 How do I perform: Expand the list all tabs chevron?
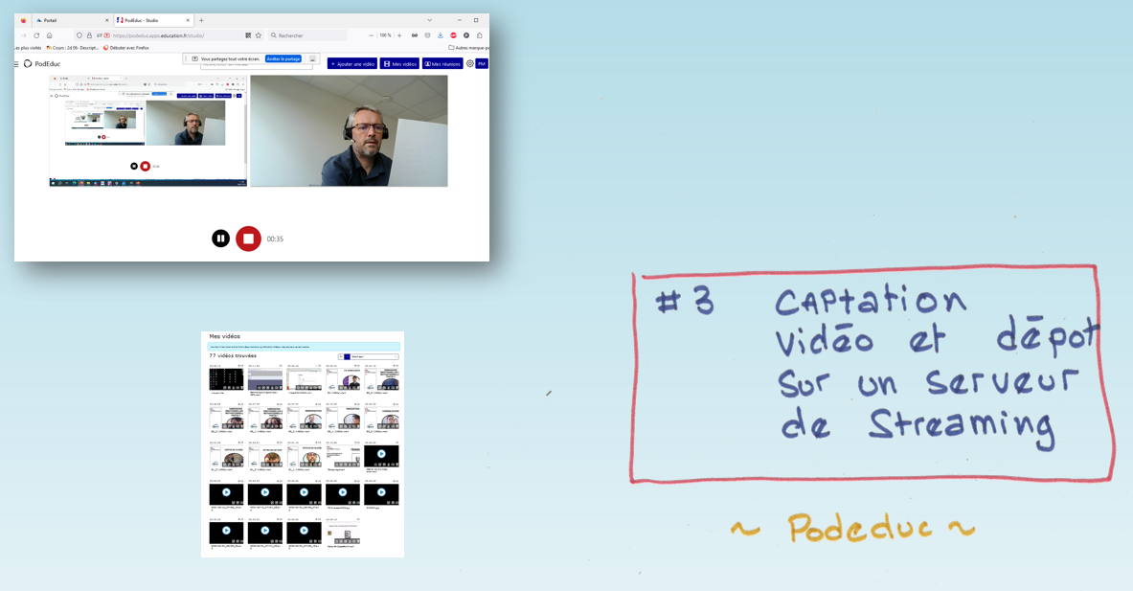pyautogui.click(x=429, y=20)
